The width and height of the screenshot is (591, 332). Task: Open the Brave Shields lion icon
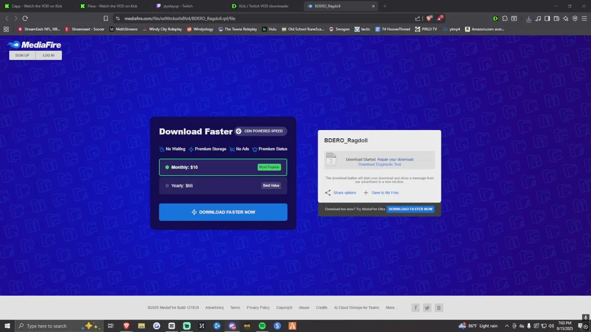[x=429, y=18]
